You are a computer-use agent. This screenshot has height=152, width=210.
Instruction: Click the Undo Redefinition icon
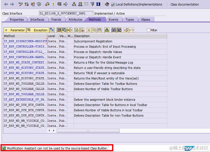click(132, 30)
